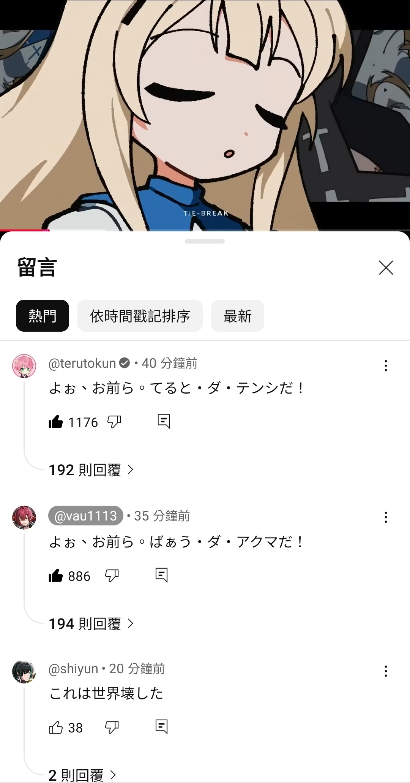Open more options for @terutokun's comment

click(x=386, y=365)
